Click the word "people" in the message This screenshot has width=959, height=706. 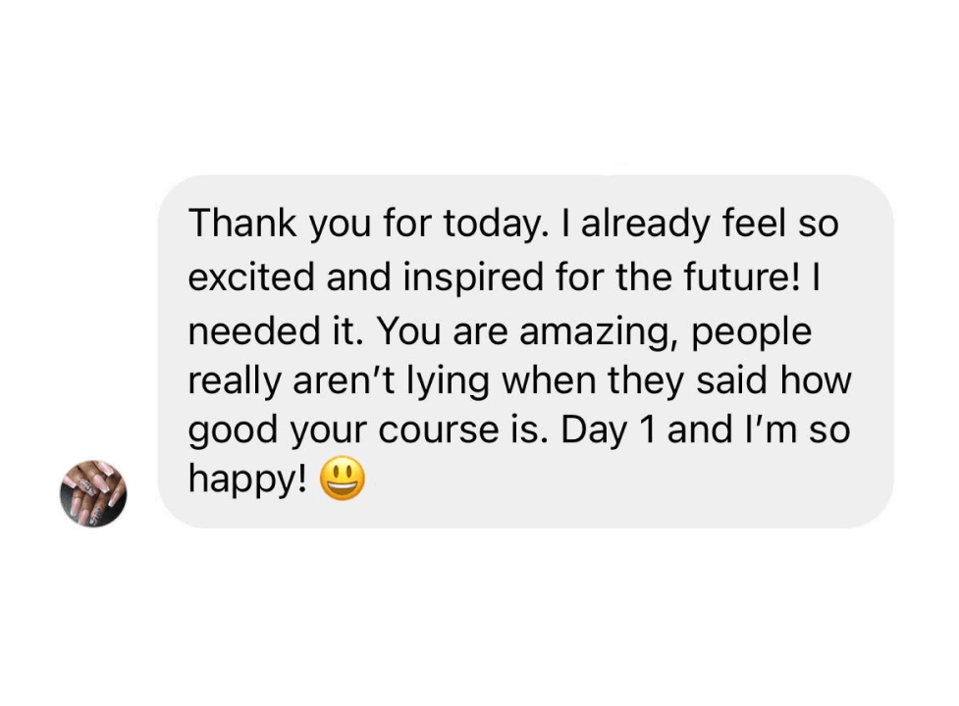click(x=754, y=331)
